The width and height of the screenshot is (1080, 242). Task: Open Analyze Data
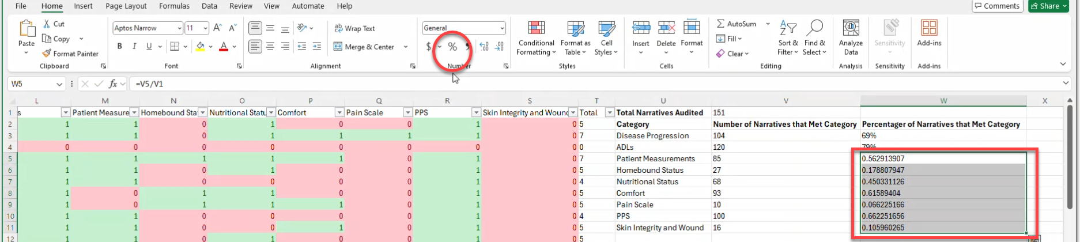[851, 38]
